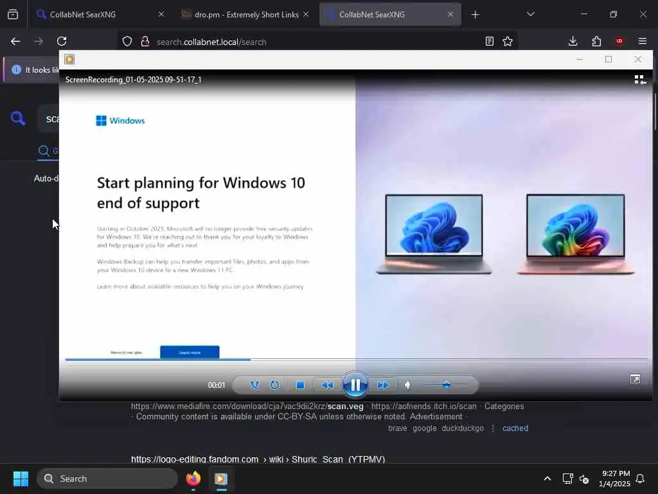Open Firefox from the taskbar
This screenshot has height=494, width=658.
[x=193, y=479]
